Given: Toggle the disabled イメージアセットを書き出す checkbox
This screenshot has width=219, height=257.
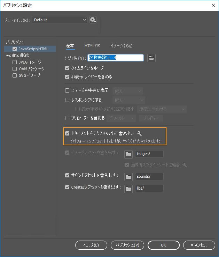Looking at the screenshot, I should 67,153.
